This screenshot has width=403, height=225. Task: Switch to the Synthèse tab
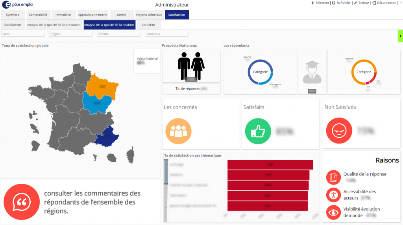(x=13, y=15)
